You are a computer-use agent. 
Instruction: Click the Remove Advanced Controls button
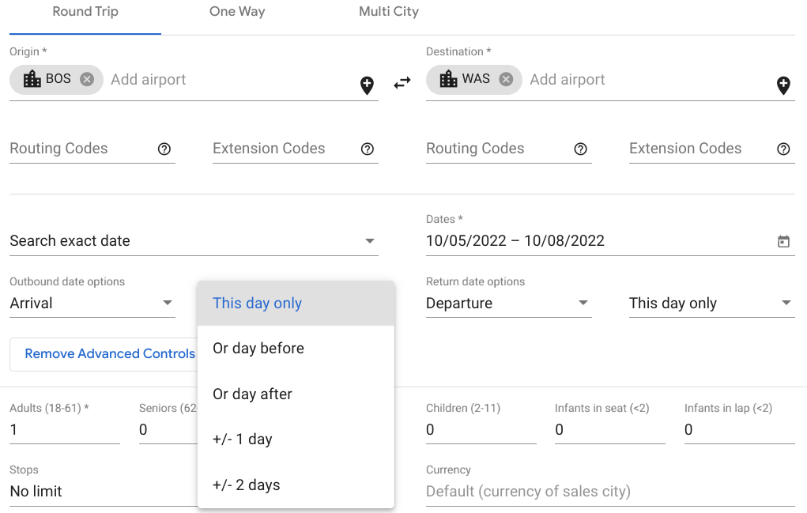click(x=109, y=354)
